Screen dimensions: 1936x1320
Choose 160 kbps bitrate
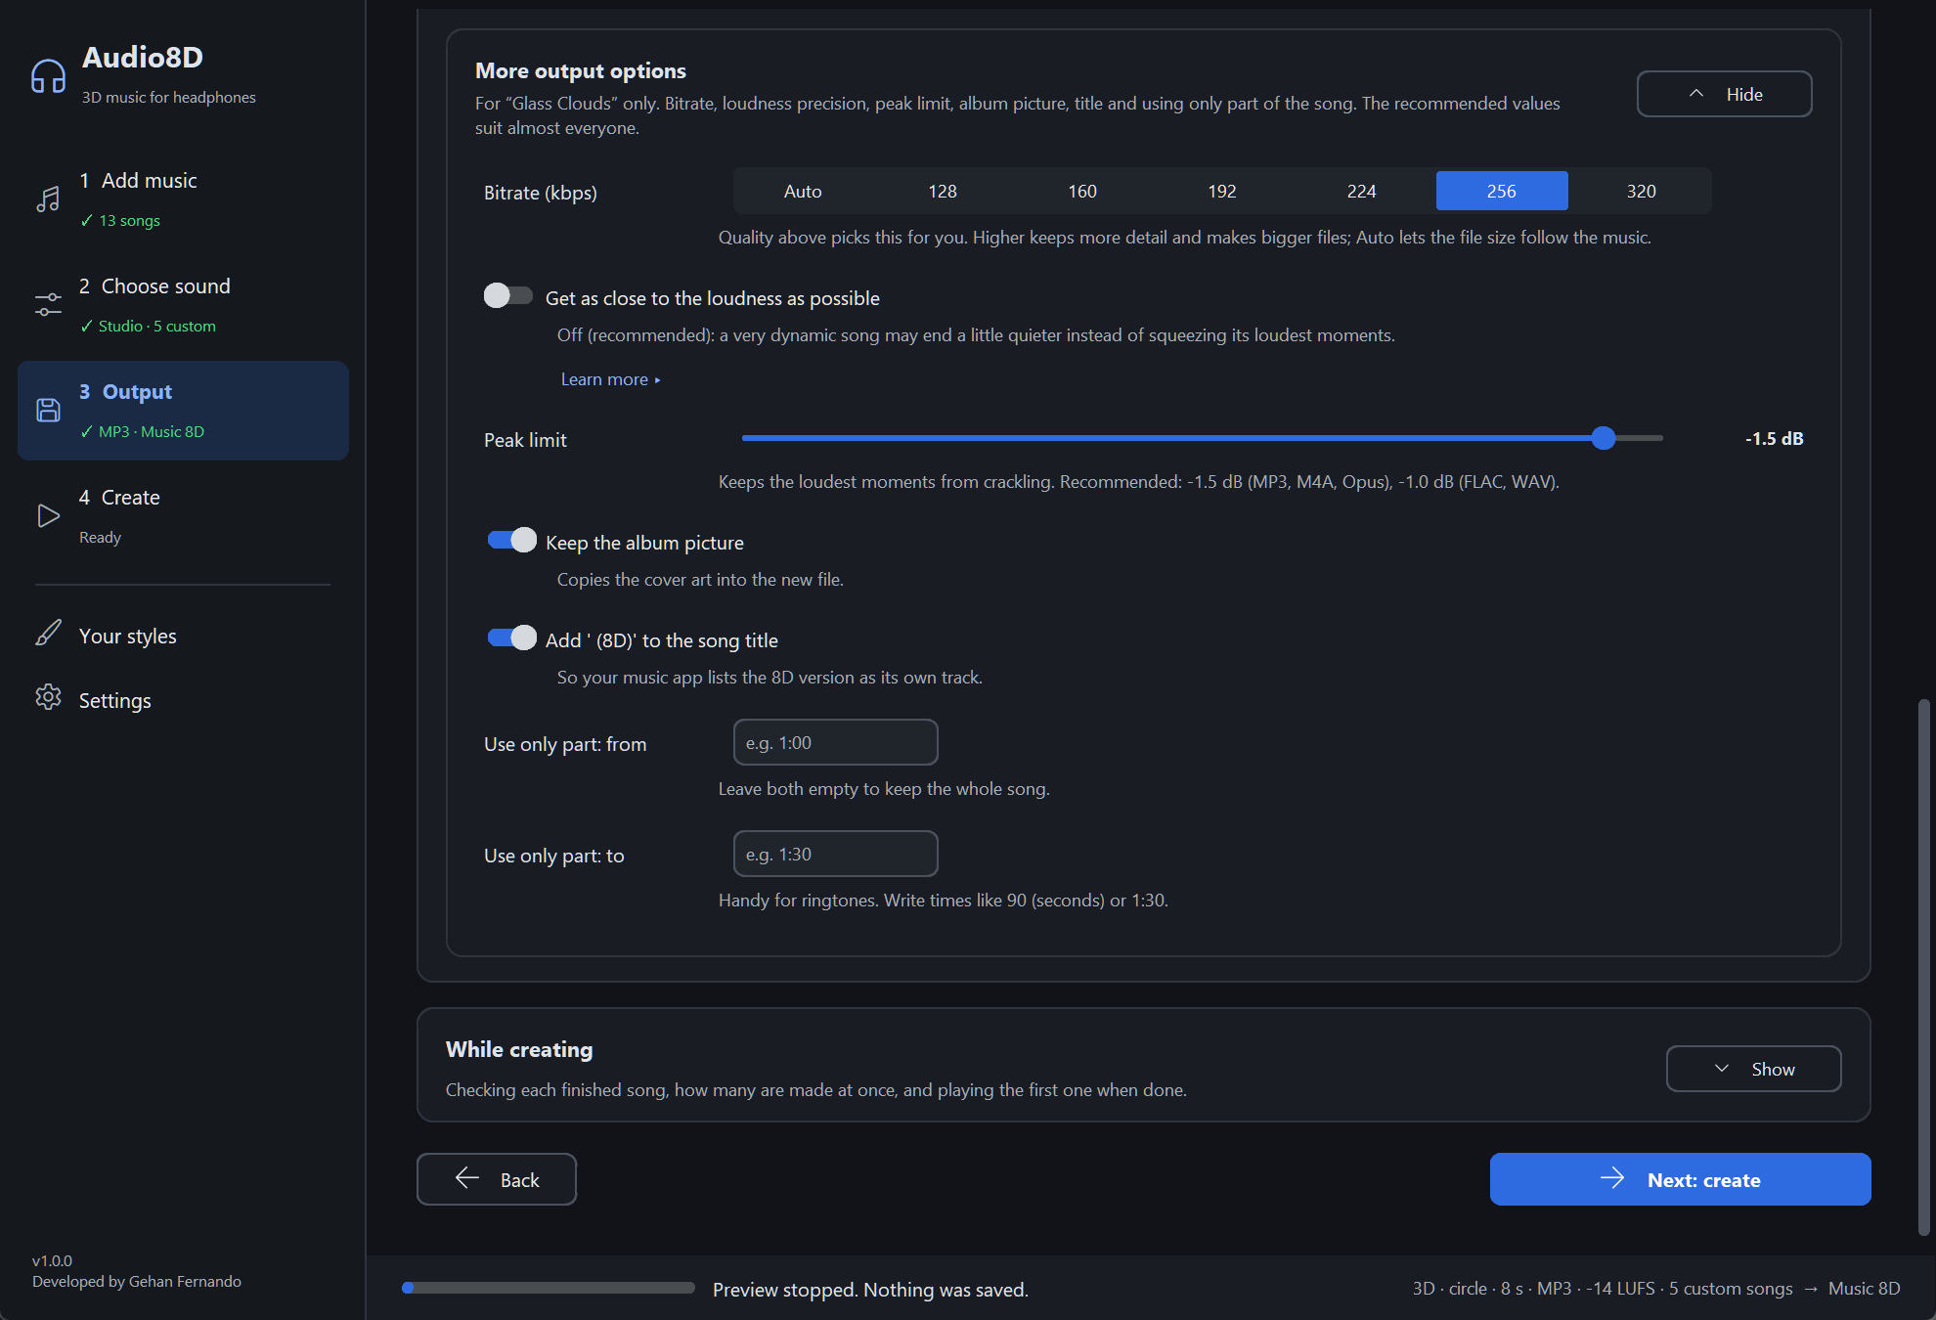pos(1082,191)
